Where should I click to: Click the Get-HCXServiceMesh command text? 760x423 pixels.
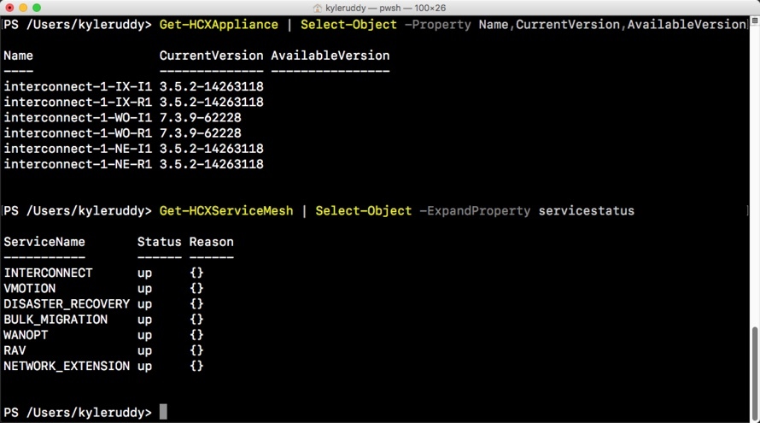click(x=226, y=211)
